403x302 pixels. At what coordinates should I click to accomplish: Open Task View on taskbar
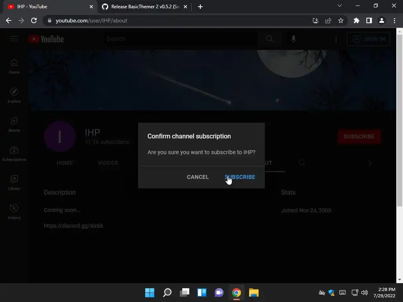[x=184, y=293]
